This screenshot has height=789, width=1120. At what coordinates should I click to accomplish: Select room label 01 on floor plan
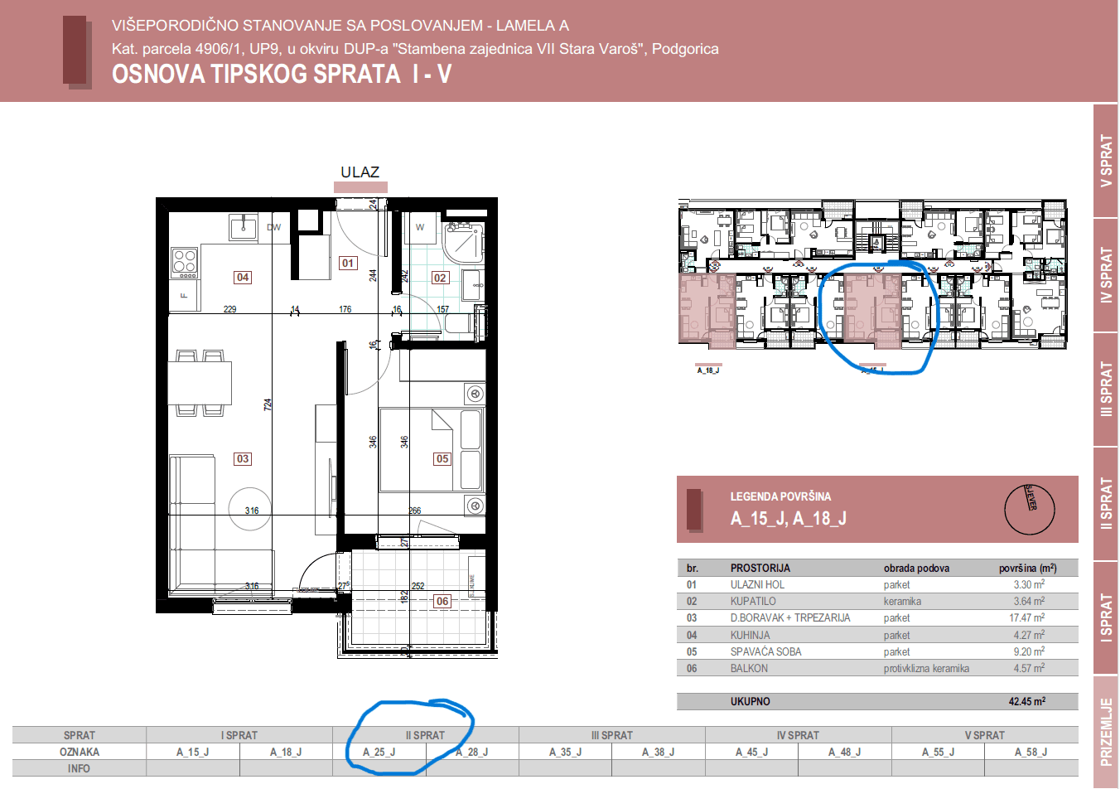348,263
